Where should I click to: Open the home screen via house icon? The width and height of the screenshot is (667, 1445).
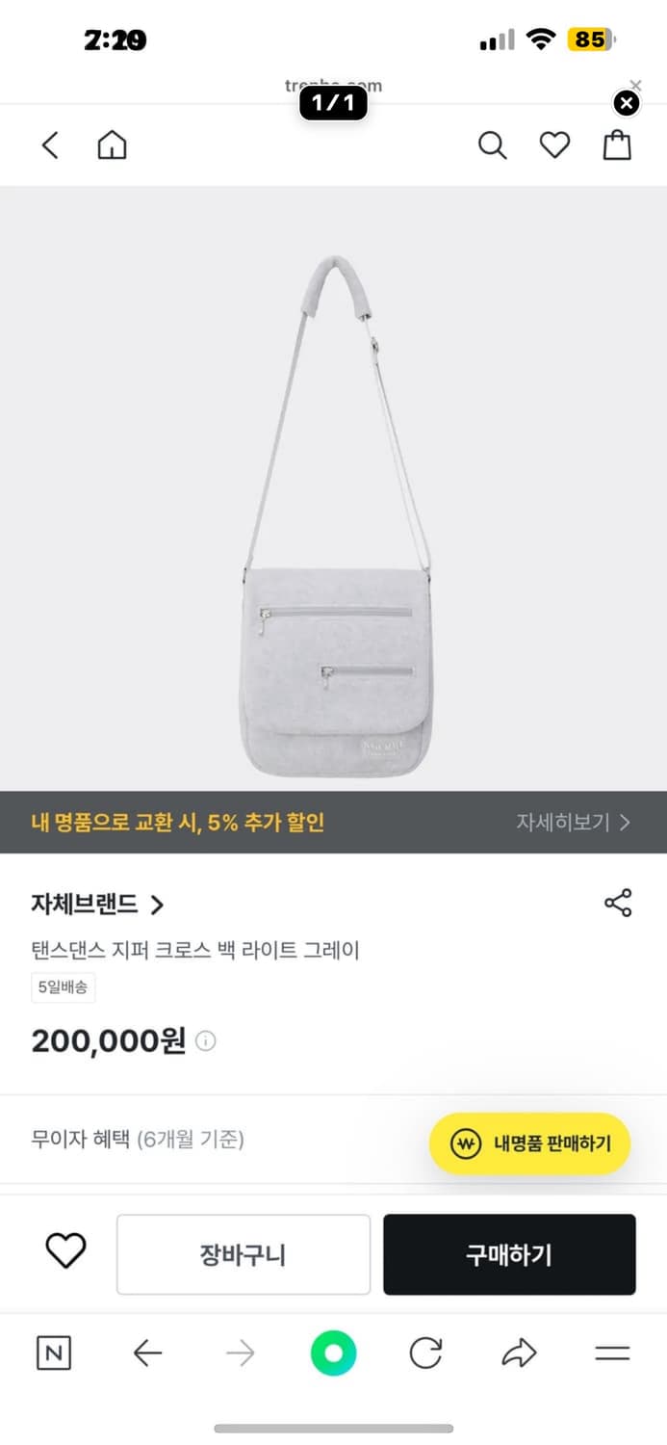[x=111, y=144]
